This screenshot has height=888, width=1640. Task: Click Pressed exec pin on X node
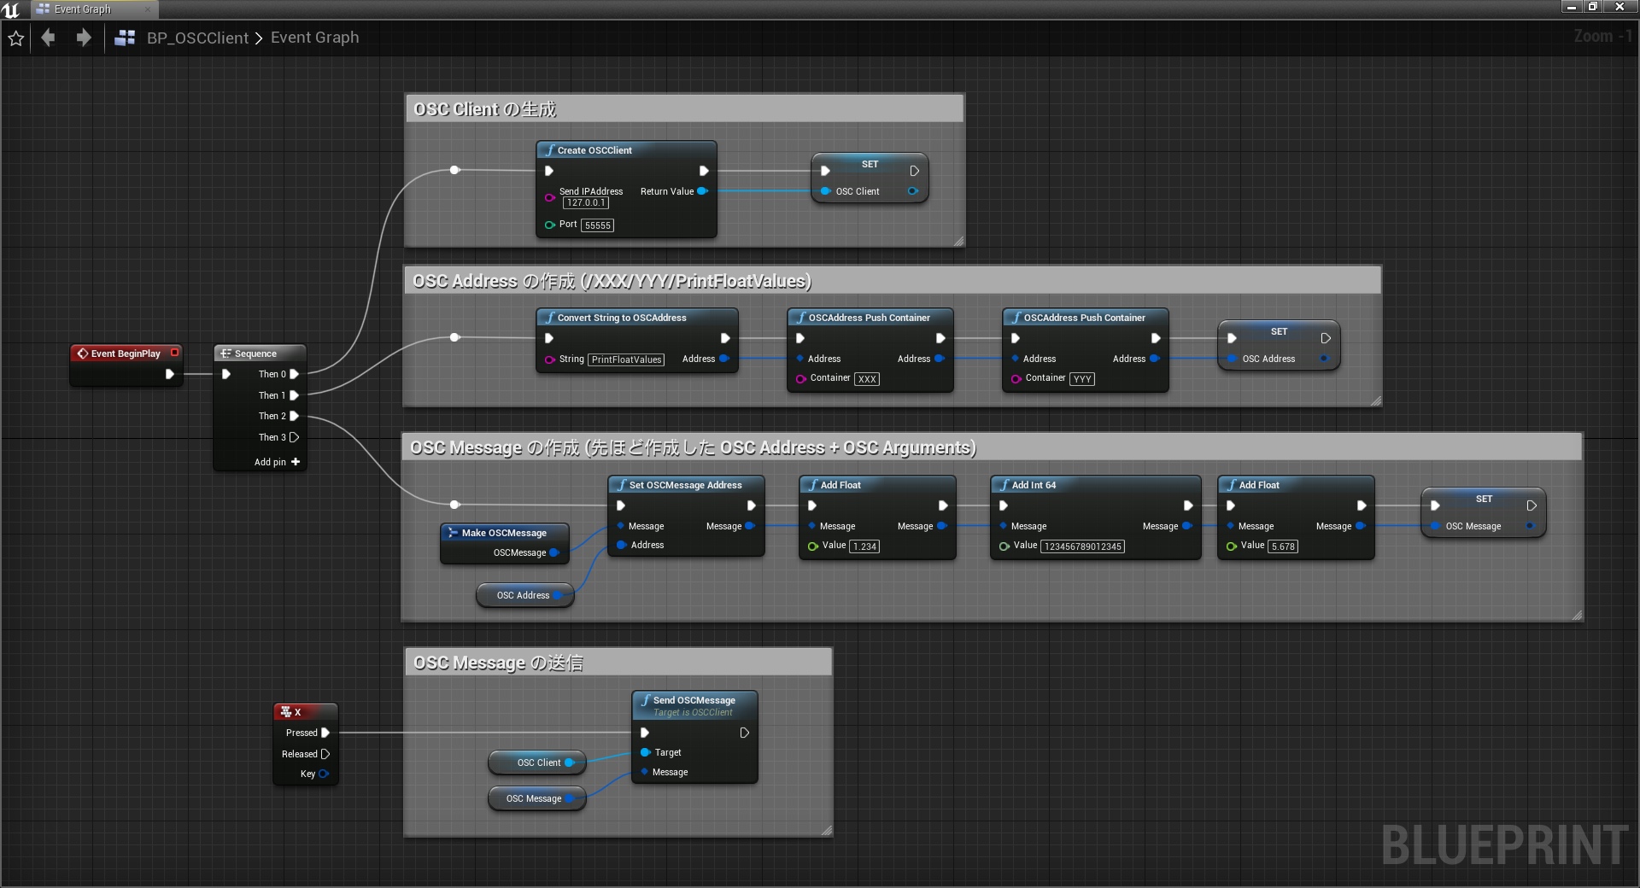325,733
